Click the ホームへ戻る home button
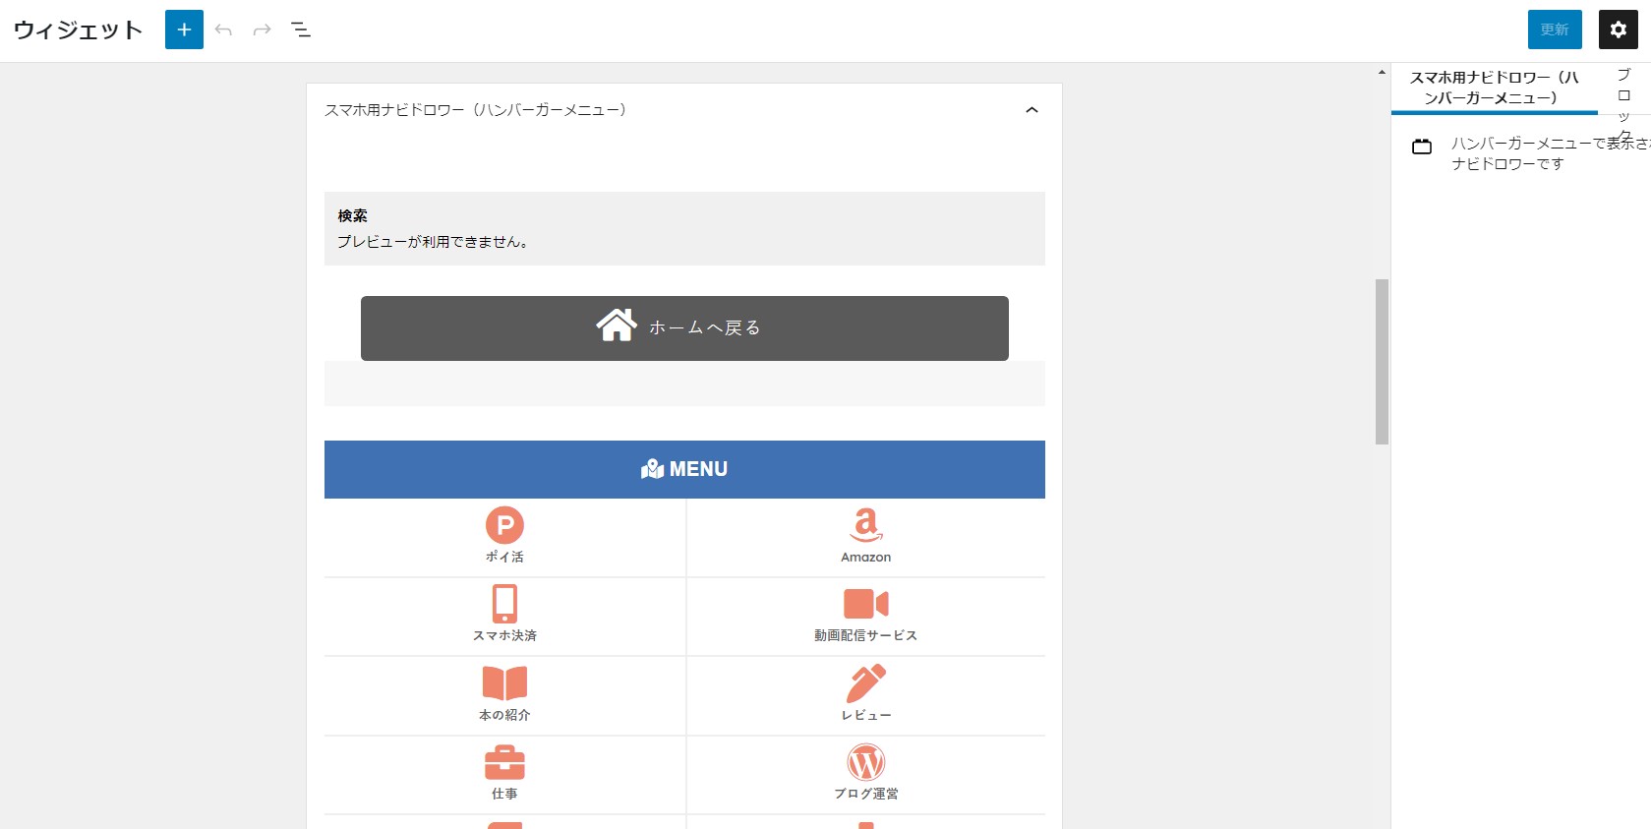Screen dimensions: 1651x829 pos(684,327)
